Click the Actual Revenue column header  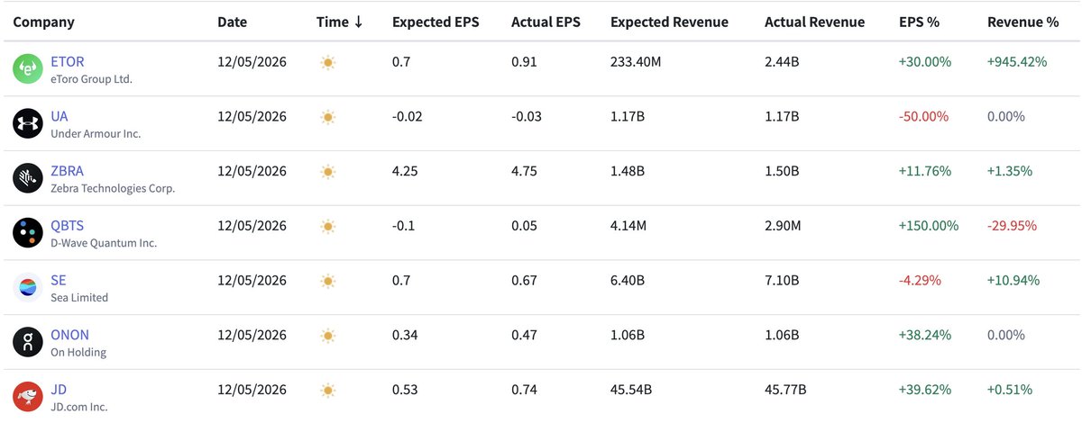click(814, 22)
